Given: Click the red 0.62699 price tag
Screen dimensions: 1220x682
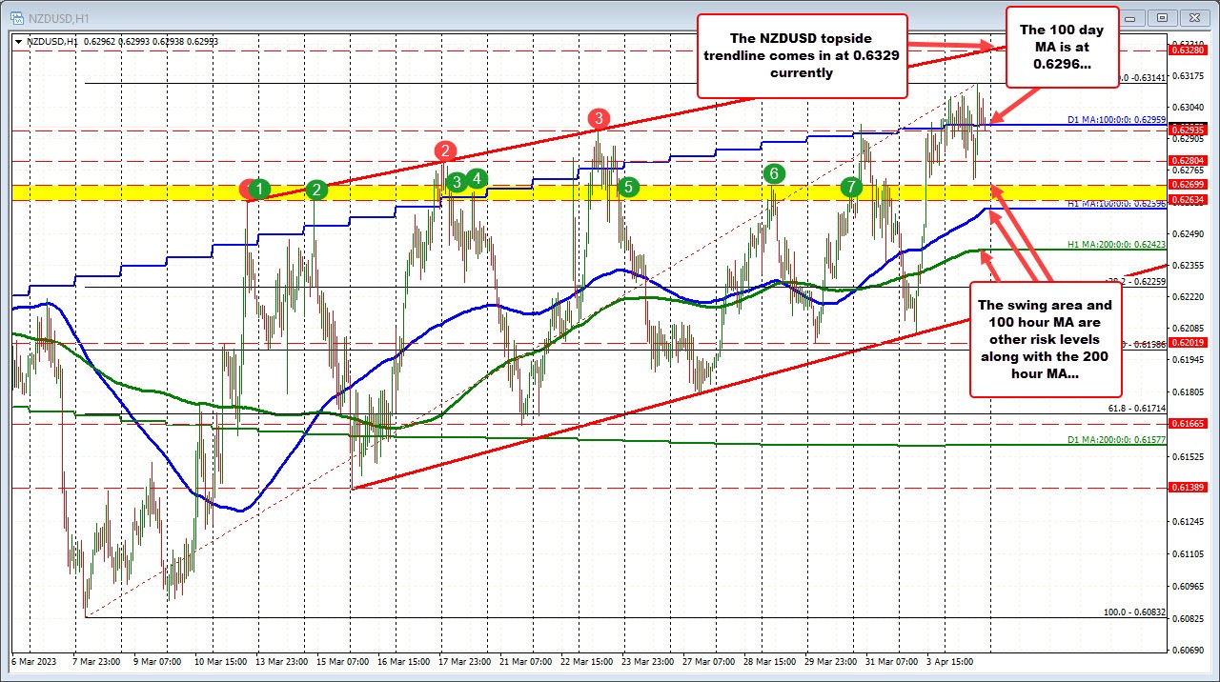Looking at the screenshot, I should [1188, 184].
